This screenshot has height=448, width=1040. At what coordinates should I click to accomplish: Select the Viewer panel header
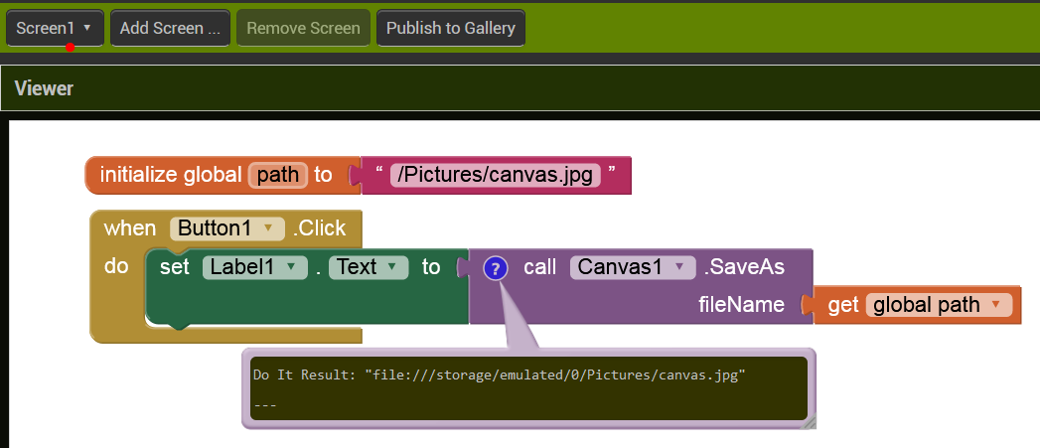[x=45, y=88]
